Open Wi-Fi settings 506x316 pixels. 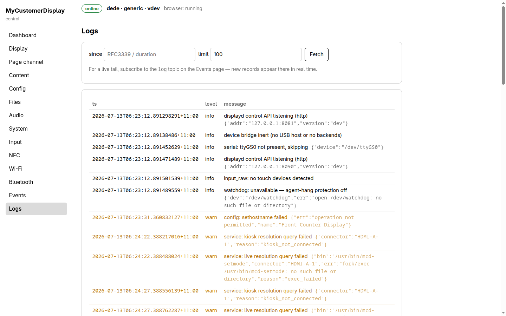(x=36, y=169)
